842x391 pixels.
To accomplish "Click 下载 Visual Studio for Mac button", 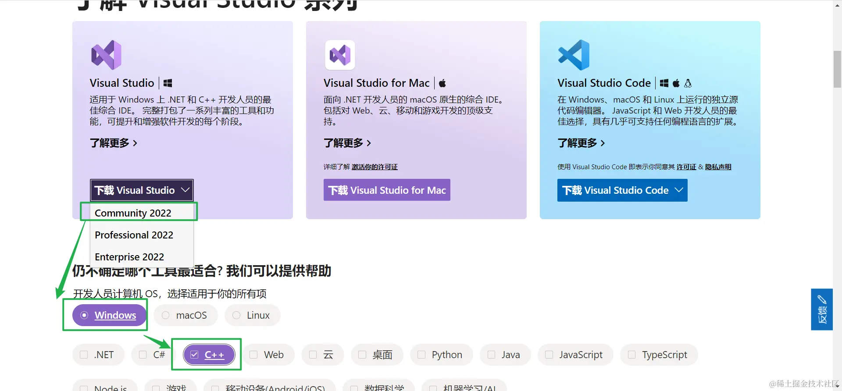I will [x=387, y=190].
